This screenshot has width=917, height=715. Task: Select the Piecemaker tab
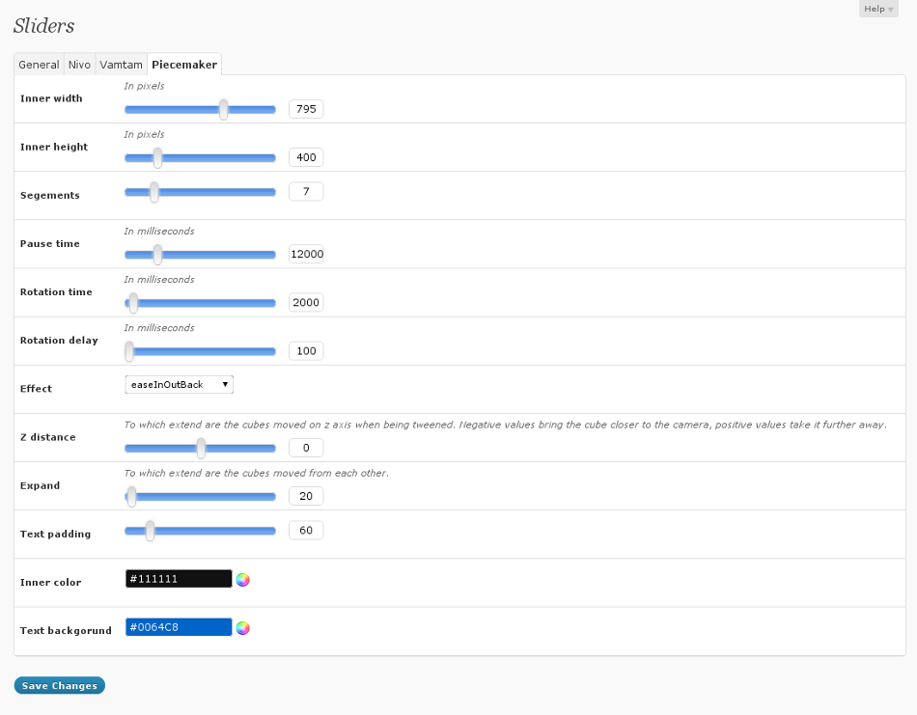pos(184,65)
